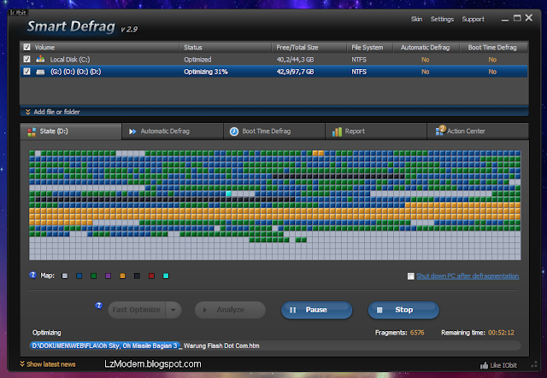This screenshot has height=378, width=547.
Task: Open the Support menu
Action: (473, 19)
